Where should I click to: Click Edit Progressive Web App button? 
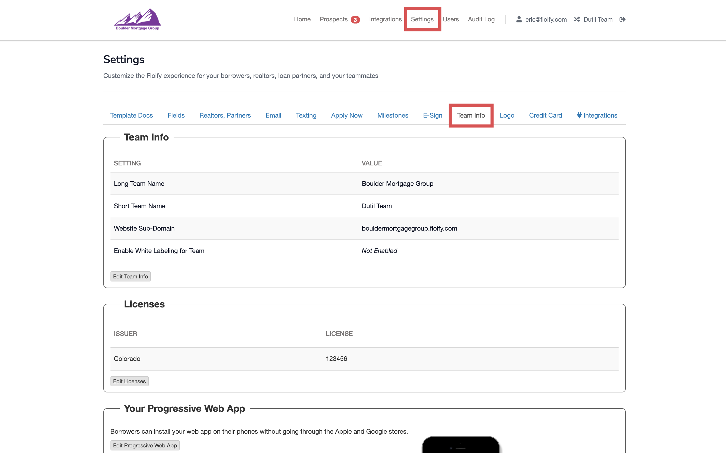coord(145,445)
